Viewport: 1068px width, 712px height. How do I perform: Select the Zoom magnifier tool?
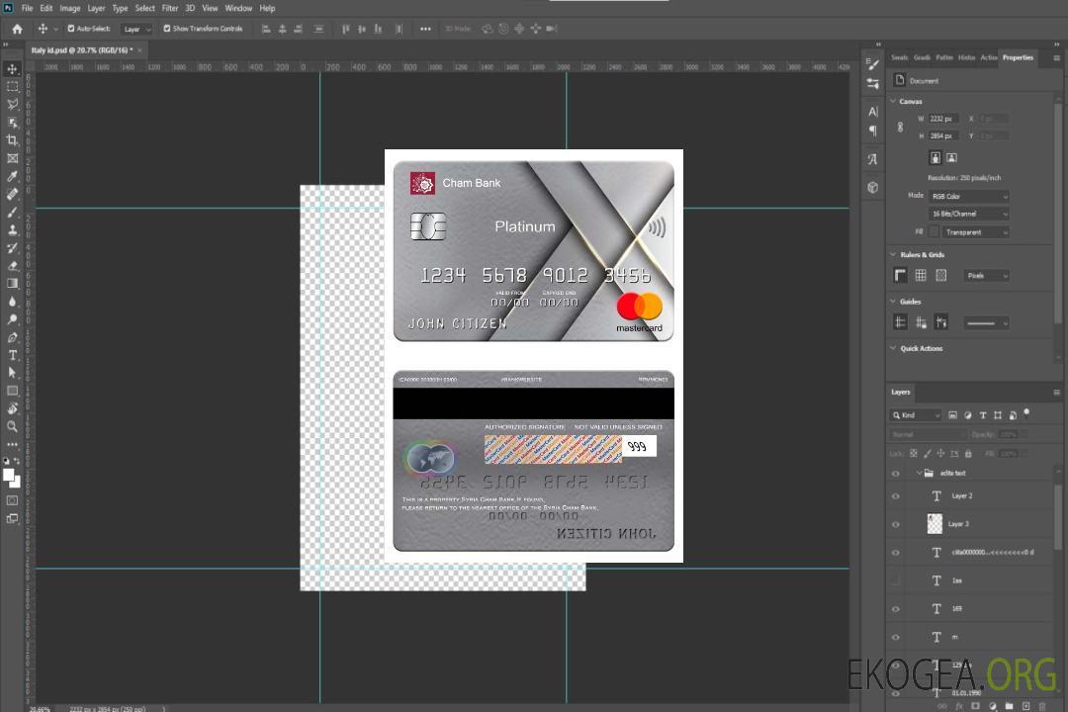[12, 426]
